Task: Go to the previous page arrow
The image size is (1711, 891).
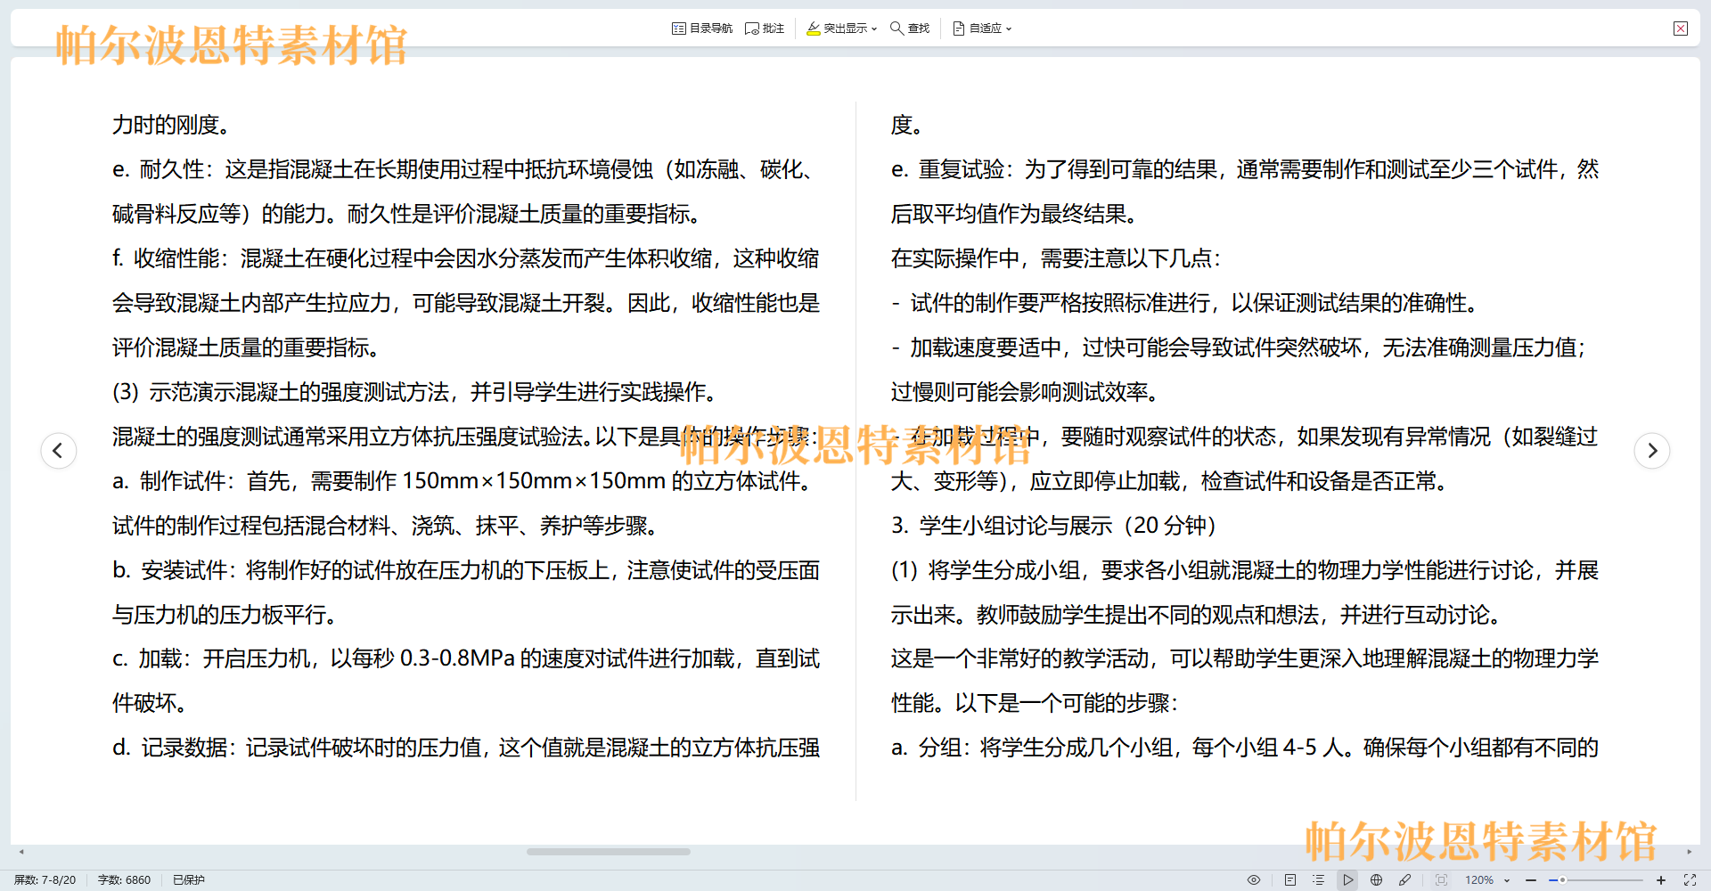Action: click(x=58, y=450)
